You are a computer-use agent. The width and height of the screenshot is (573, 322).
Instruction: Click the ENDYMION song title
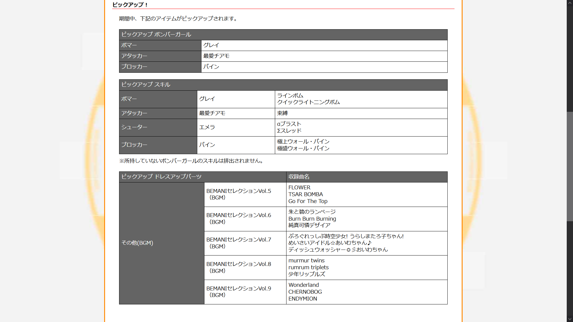coord(303,299)
